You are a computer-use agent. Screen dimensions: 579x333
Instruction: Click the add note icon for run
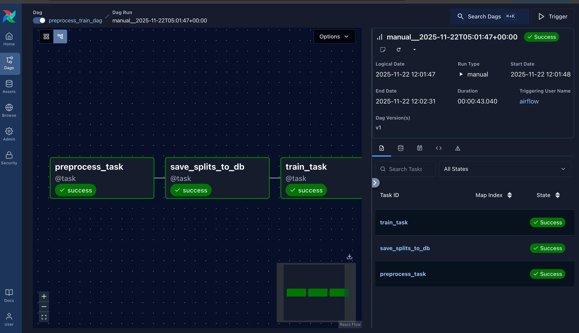click(x=383, y=50)
